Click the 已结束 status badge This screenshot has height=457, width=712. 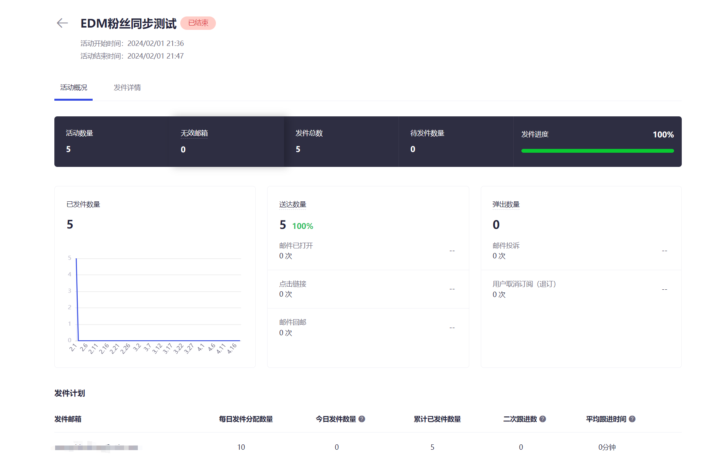[198, 23]
